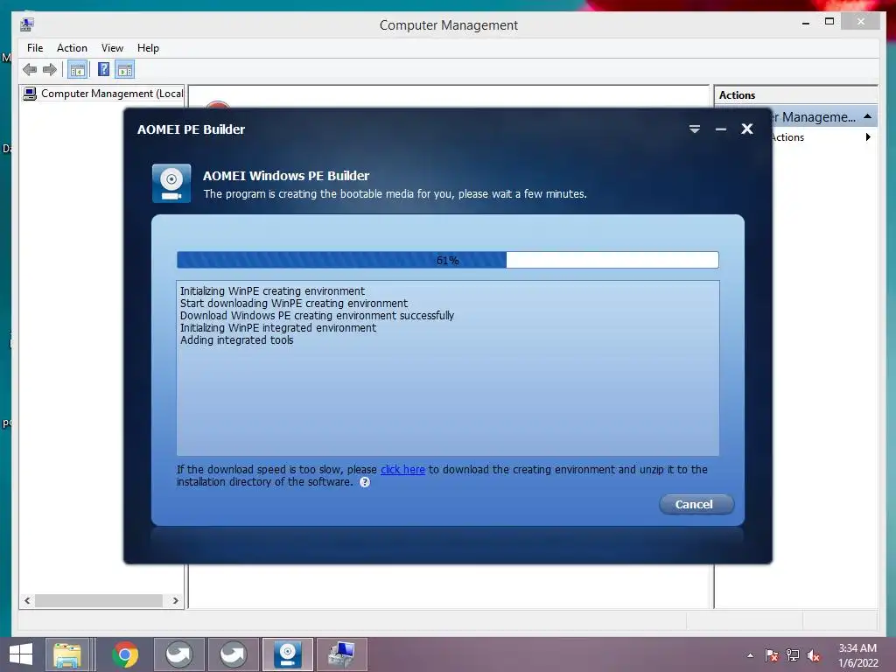
Task: Click the question mark help icon after 'software.'
Action: coord(365,482)
